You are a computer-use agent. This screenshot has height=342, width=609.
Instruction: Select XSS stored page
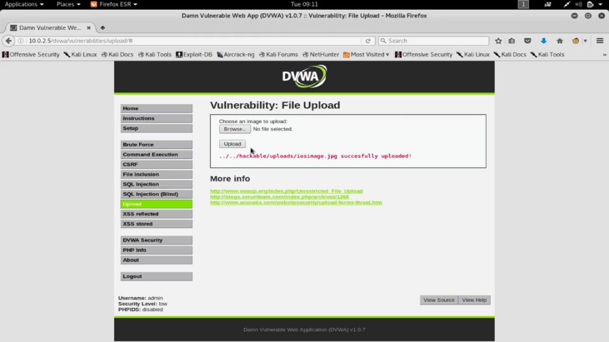pyautogui.click(x=156, y=224)
